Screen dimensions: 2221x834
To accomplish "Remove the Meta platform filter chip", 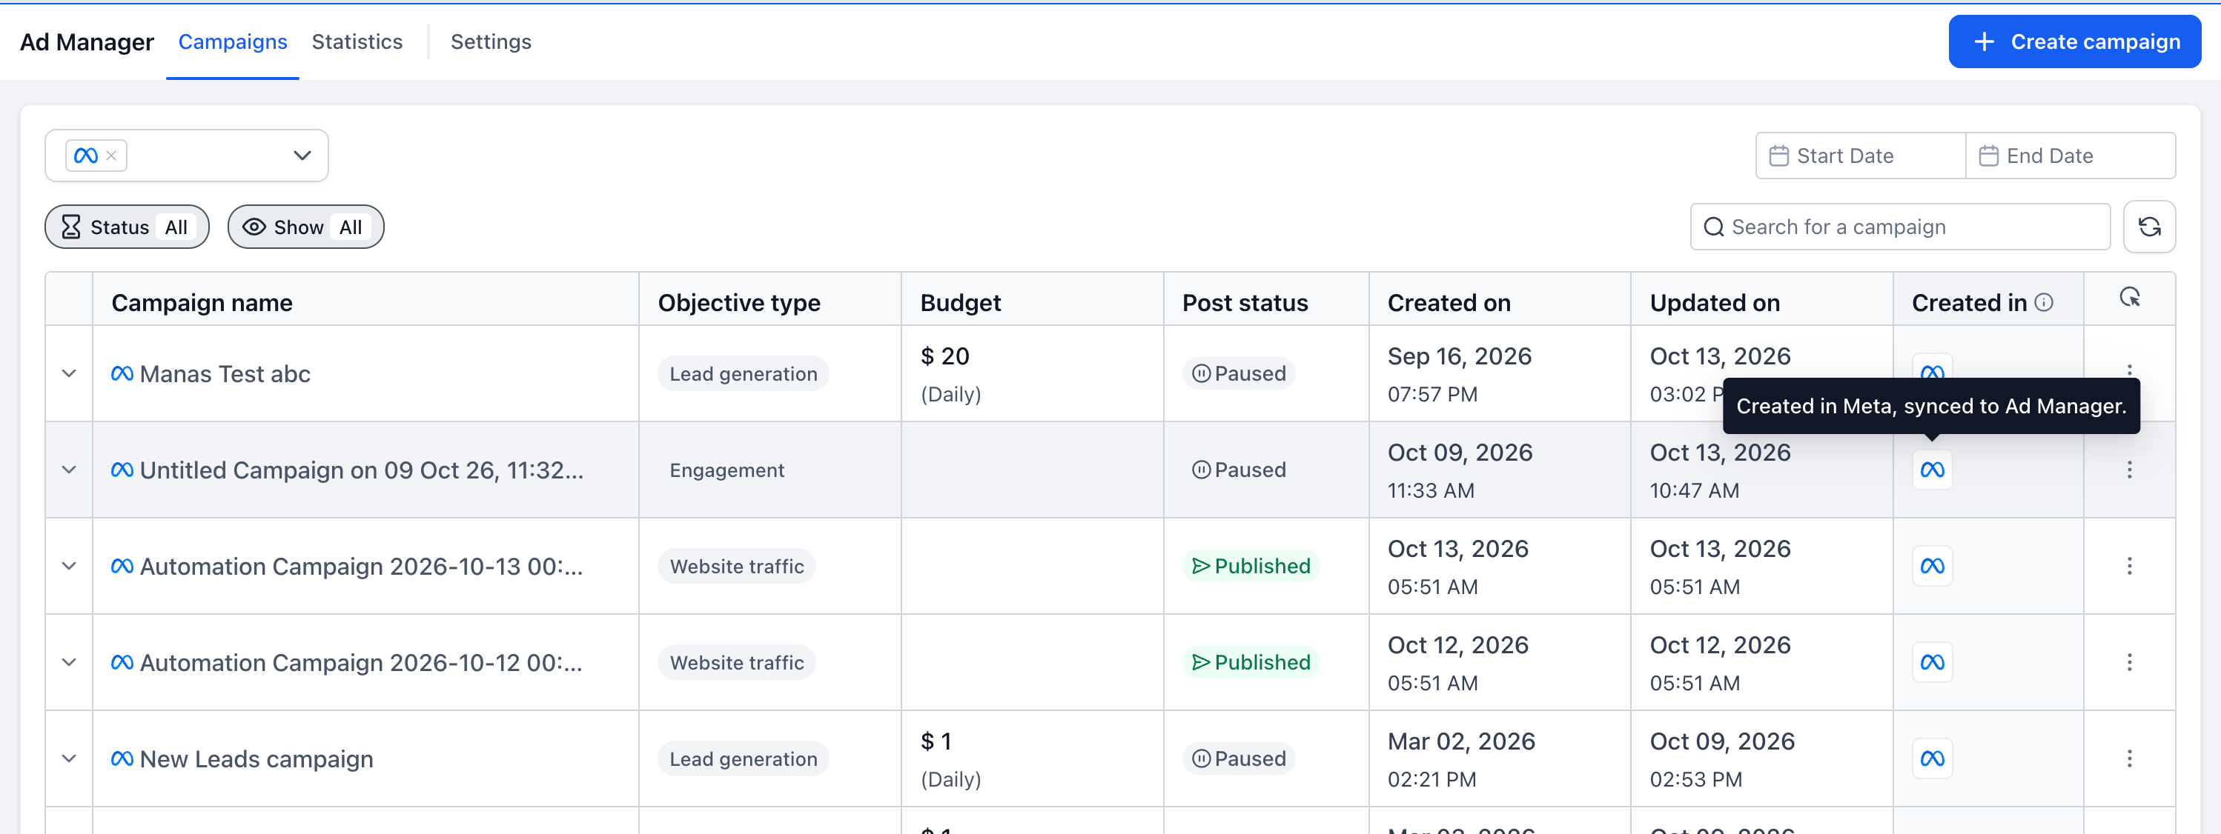I will point(111,156).
